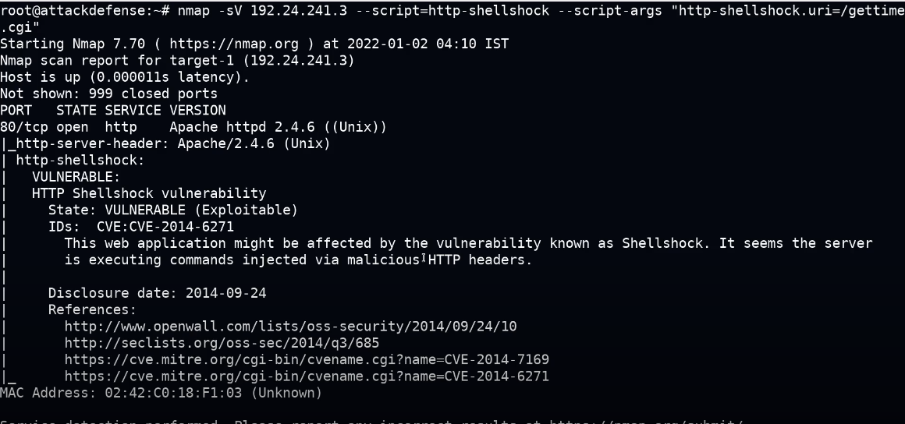Screen dimensions: 905x424
Task: Open the seclists.org oss-sec reference link
Action: click(222, 343)
